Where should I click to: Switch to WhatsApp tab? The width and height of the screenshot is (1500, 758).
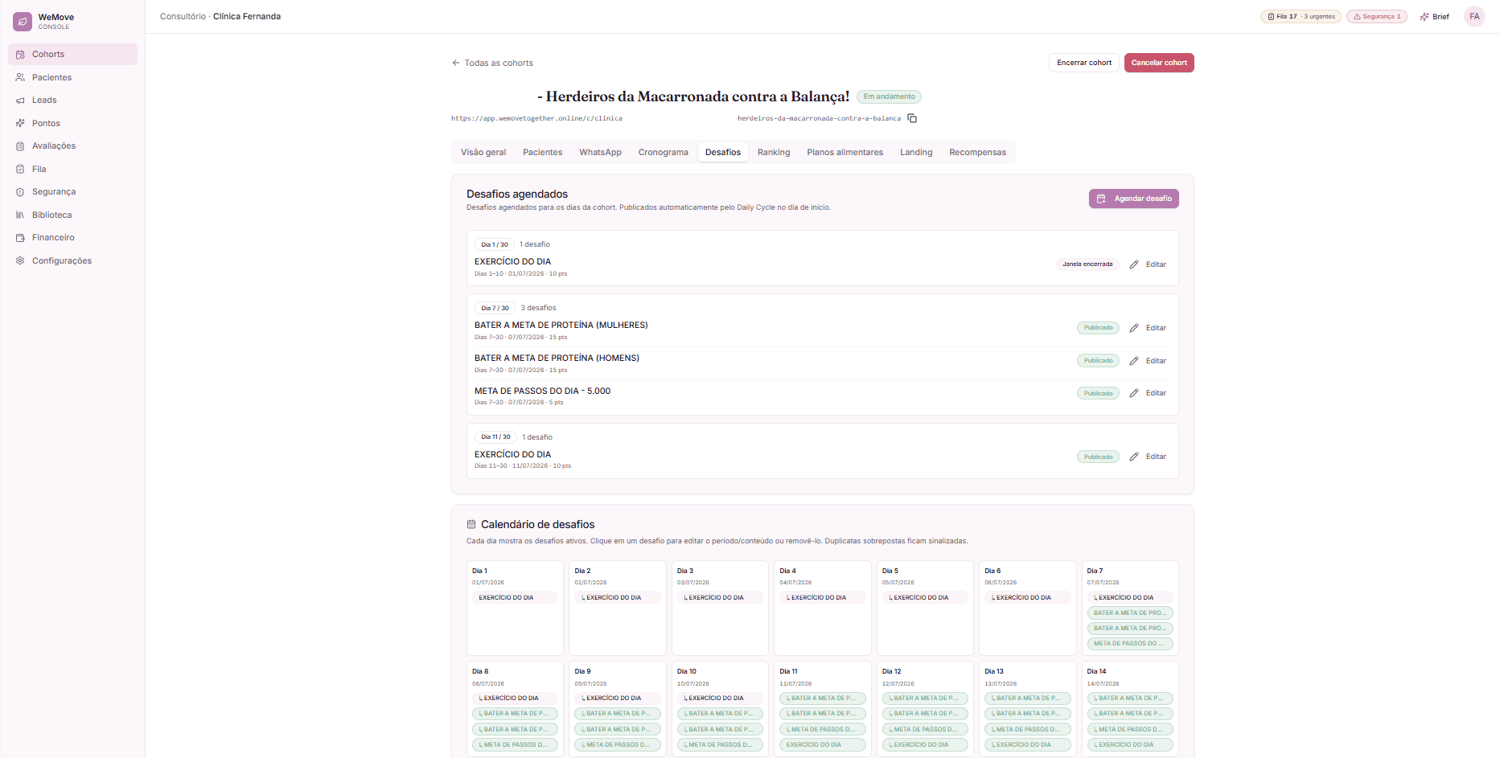click(x=600, y=152)
